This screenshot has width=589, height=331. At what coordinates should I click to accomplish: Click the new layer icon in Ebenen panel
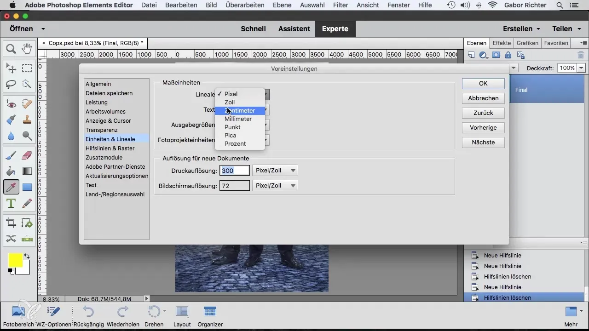471,55
